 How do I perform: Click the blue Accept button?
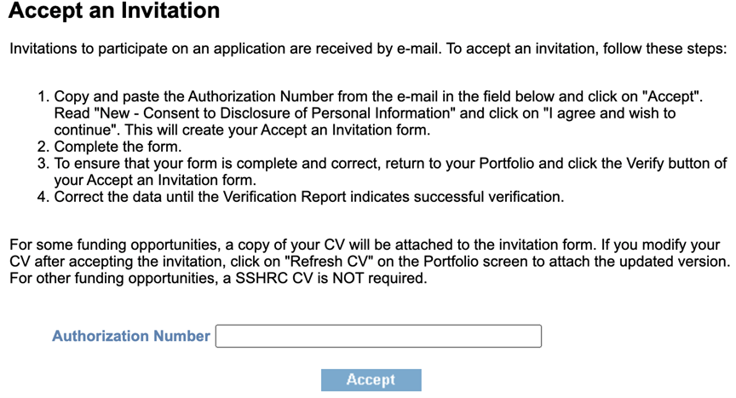371,380
